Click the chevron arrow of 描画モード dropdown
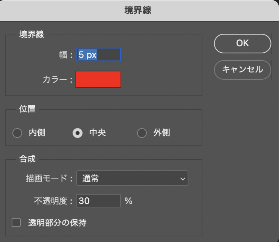 point(183,179)
